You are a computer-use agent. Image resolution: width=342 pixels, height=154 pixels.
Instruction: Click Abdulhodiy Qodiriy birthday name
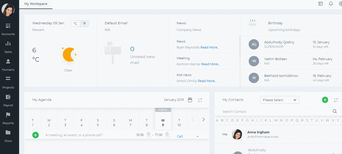pyautogui.click(x=279, y=42)
